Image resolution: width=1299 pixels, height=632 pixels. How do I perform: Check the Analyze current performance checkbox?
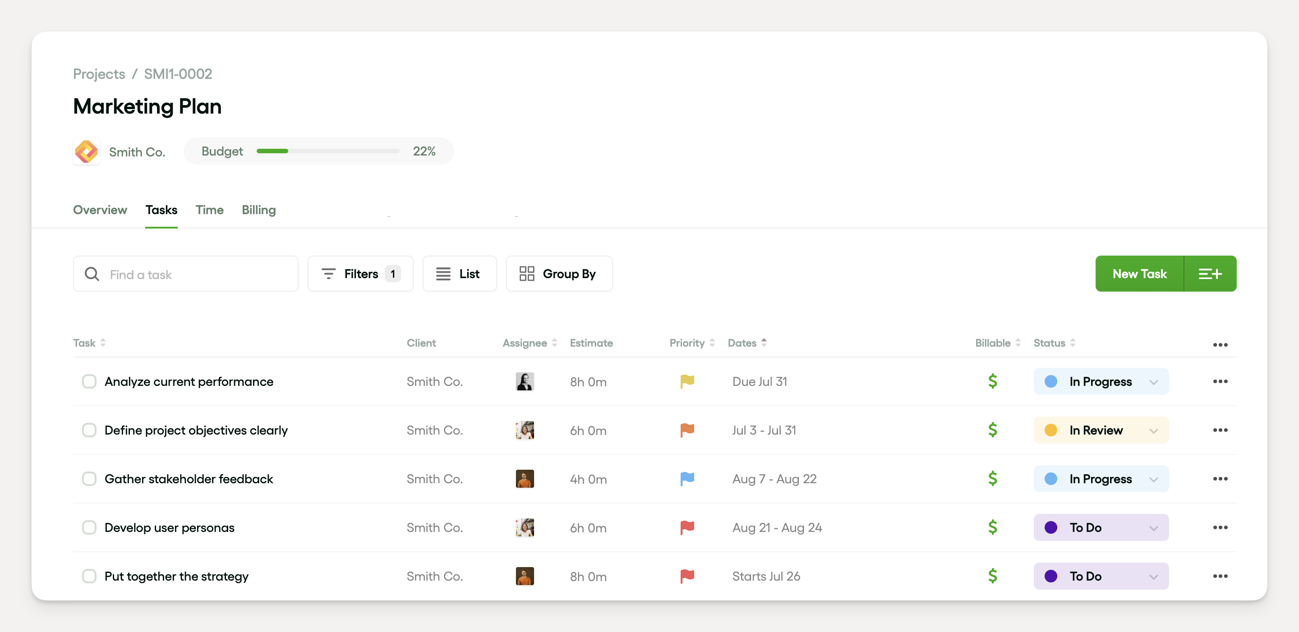click(89, 381)
